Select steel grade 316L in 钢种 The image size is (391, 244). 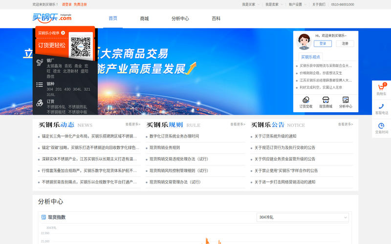point(51,95)
